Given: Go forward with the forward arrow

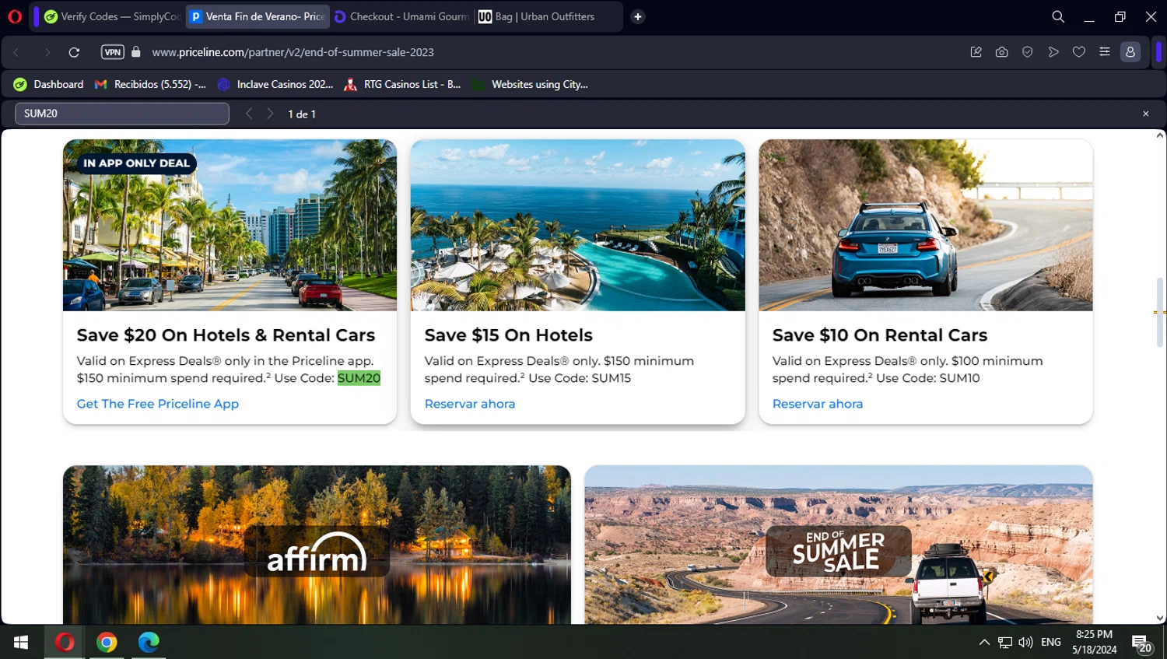Looking at the screenshot, I should click(47, 52).
